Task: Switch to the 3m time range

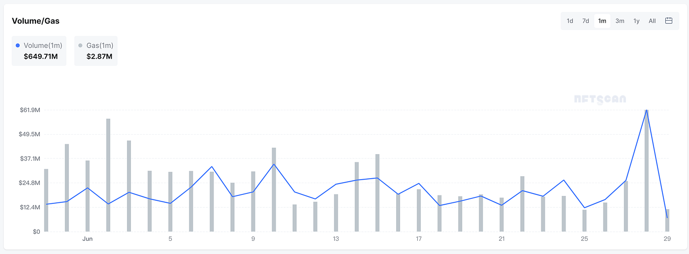Action: tap(620, 21)
